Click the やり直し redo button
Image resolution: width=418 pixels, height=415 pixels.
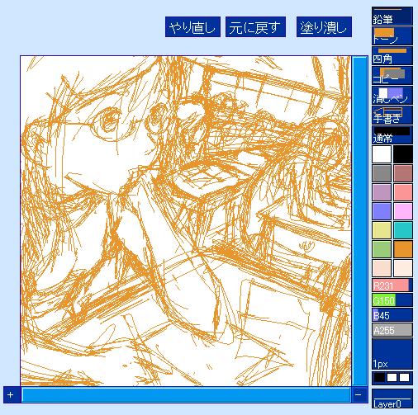click(x=192, y=27)
